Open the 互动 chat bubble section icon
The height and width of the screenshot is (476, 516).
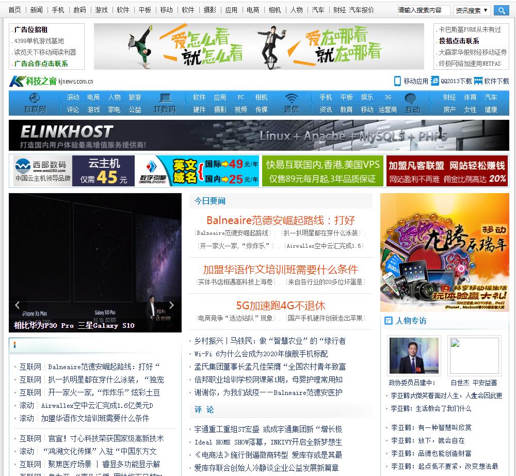click(x=410, y=98)
